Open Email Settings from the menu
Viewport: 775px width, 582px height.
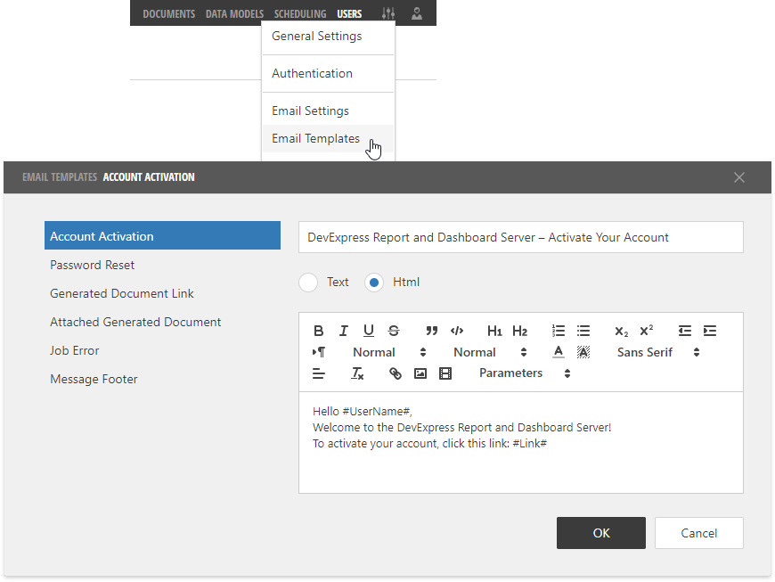coord(328,111)
